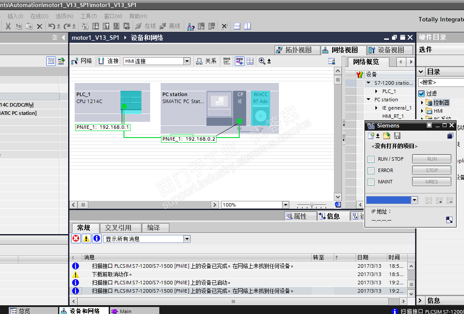This screenshot has width=464, height=314.
Task: Switch to the 拓扑视图 tab
Action: click(x=297, y=50)
